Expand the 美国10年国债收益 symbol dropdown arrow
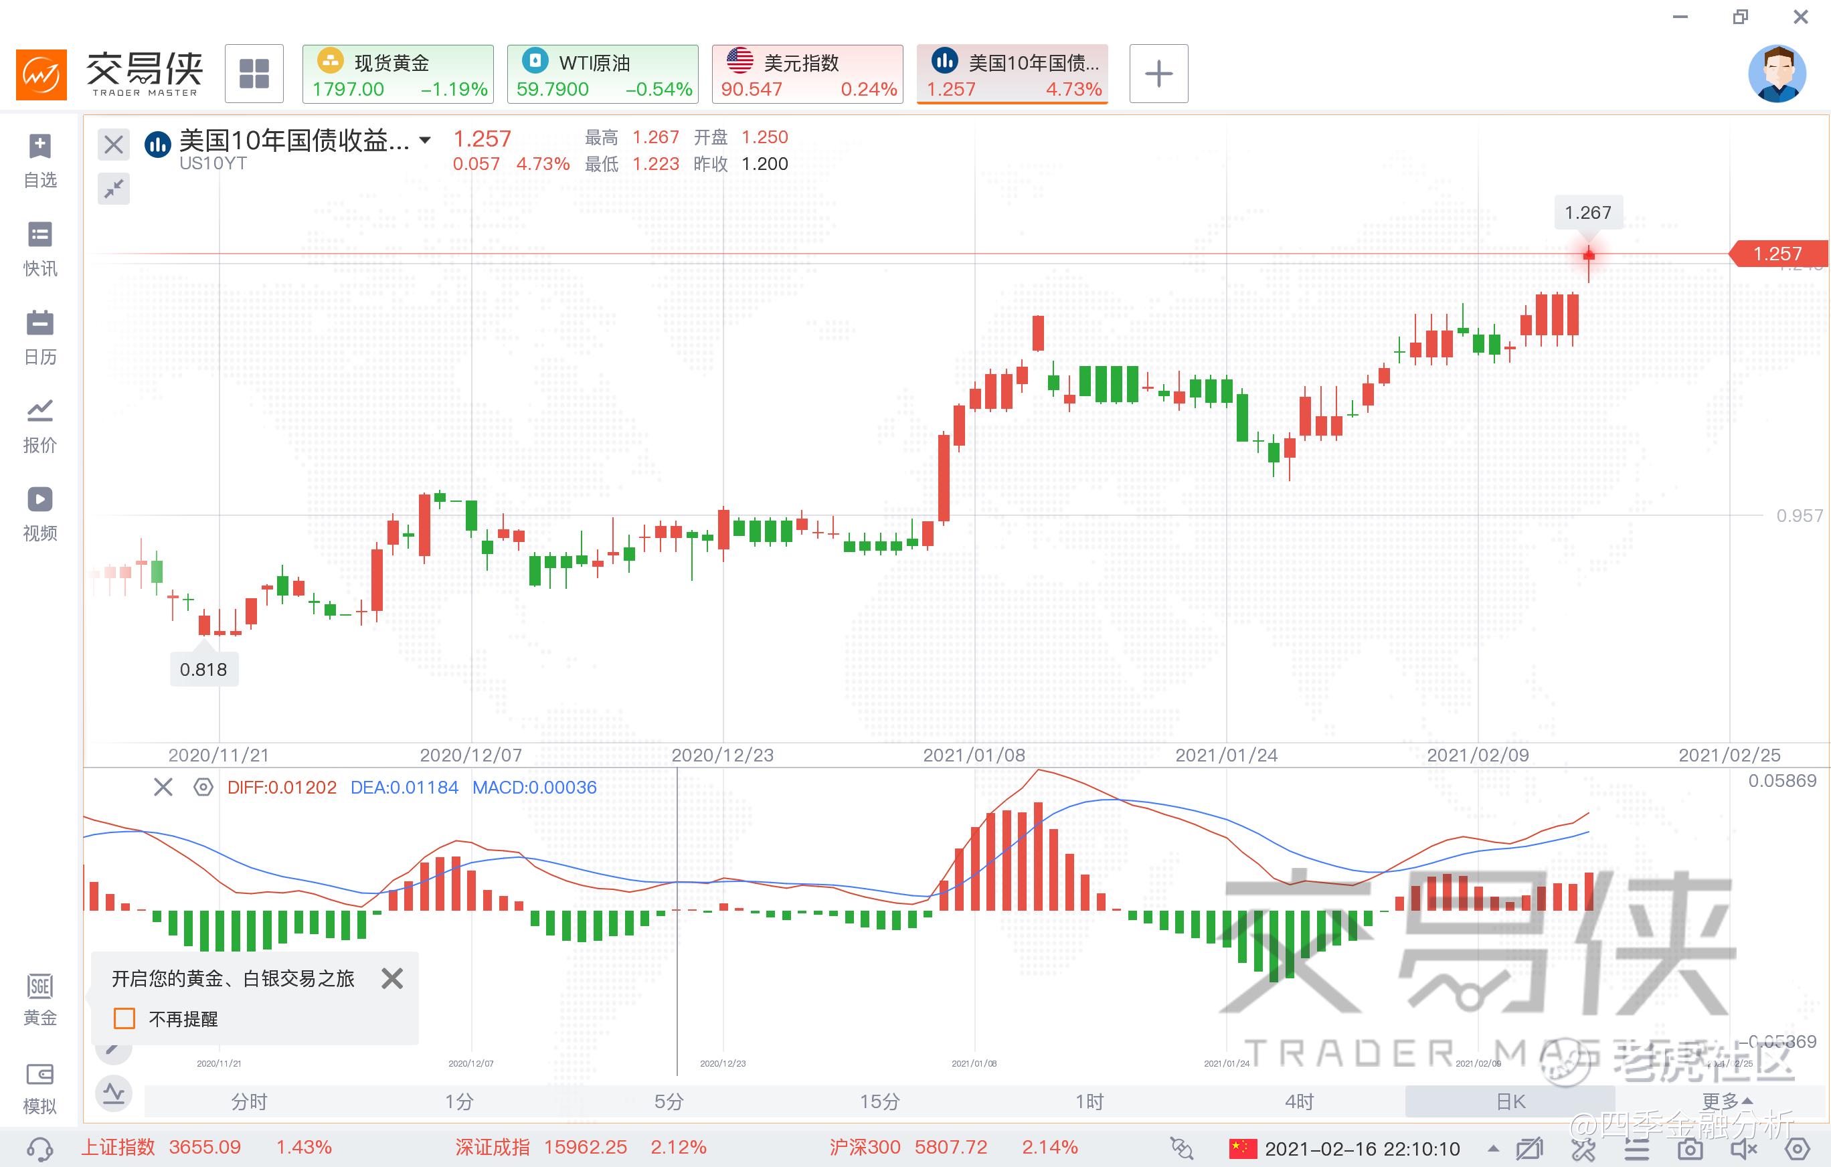Screen dimensions: 1831x1167 point(425,140)
